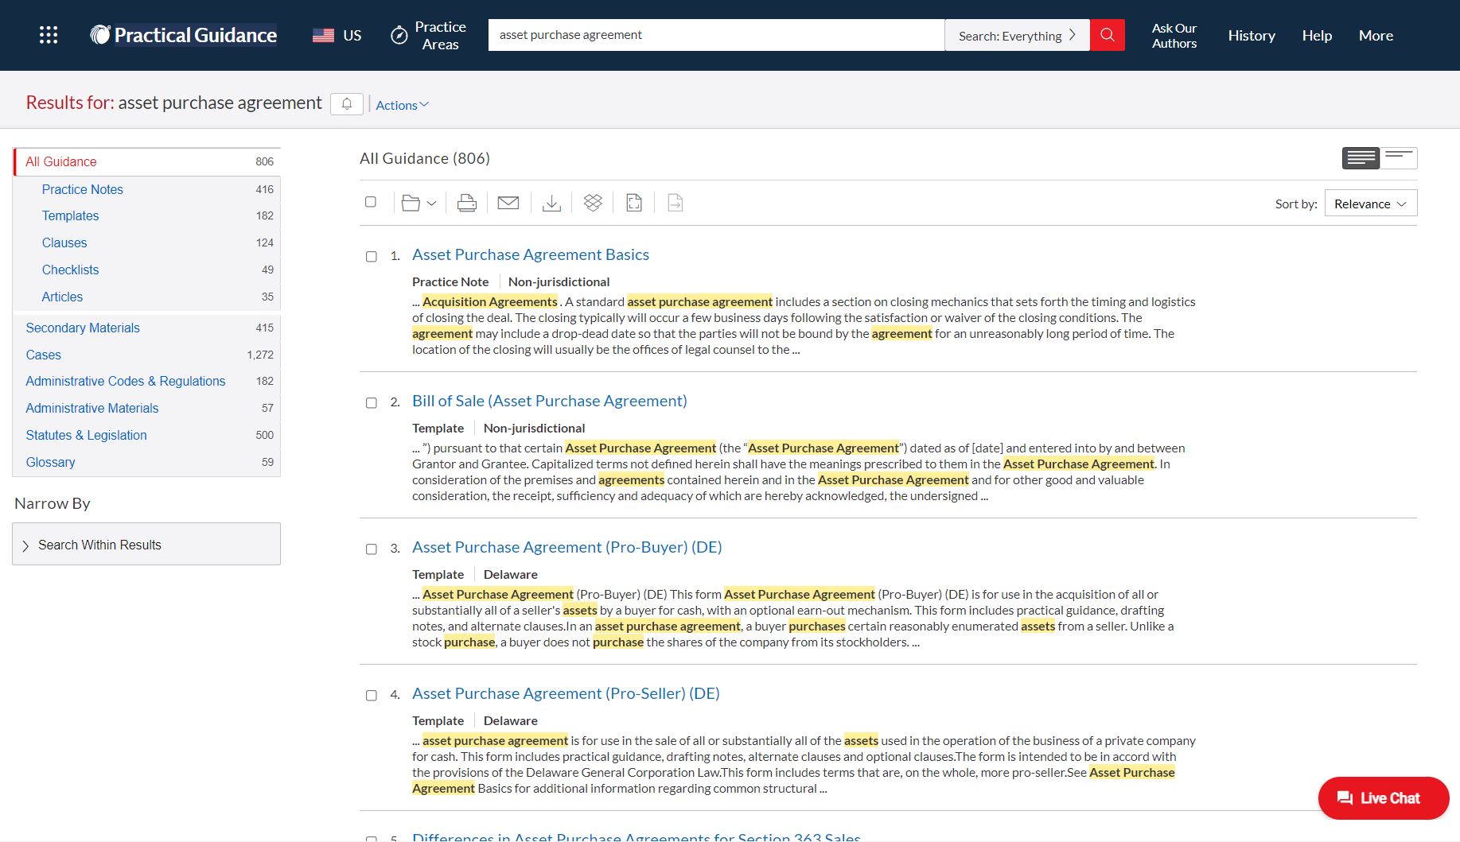Start a Live Chat session

click(x=1383, y=798)
